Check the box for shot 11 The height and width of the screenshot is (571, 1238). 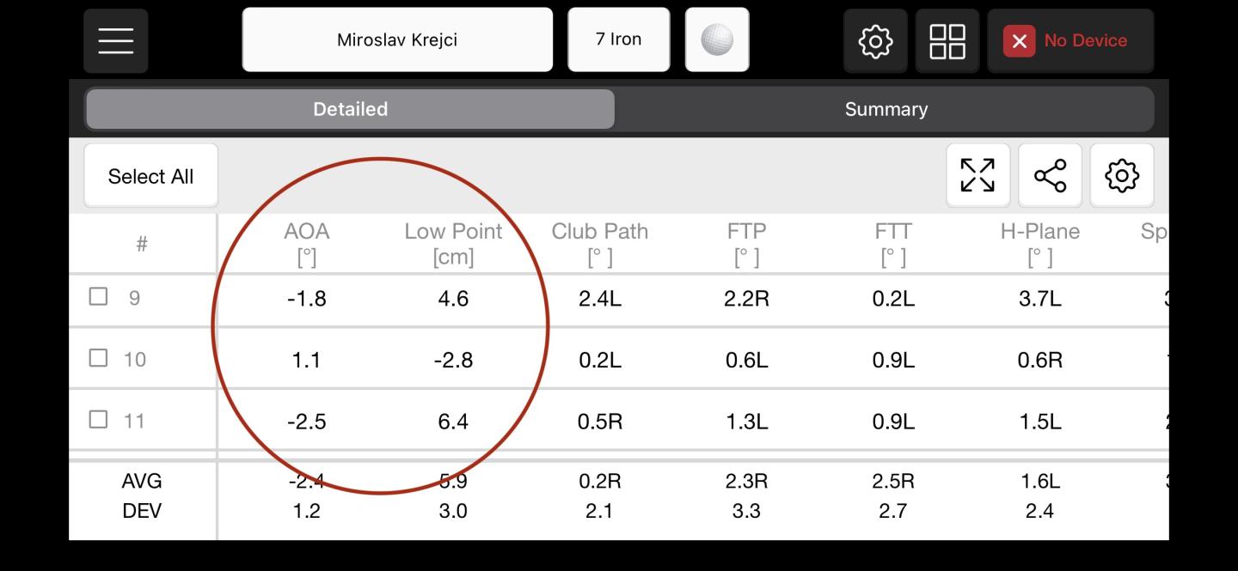(x=99, y=419)
